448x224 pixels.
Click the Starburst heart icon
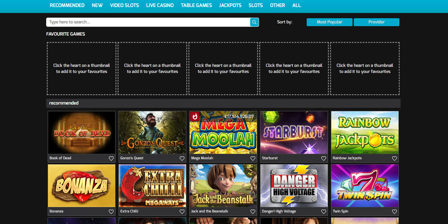coord(323,159)
